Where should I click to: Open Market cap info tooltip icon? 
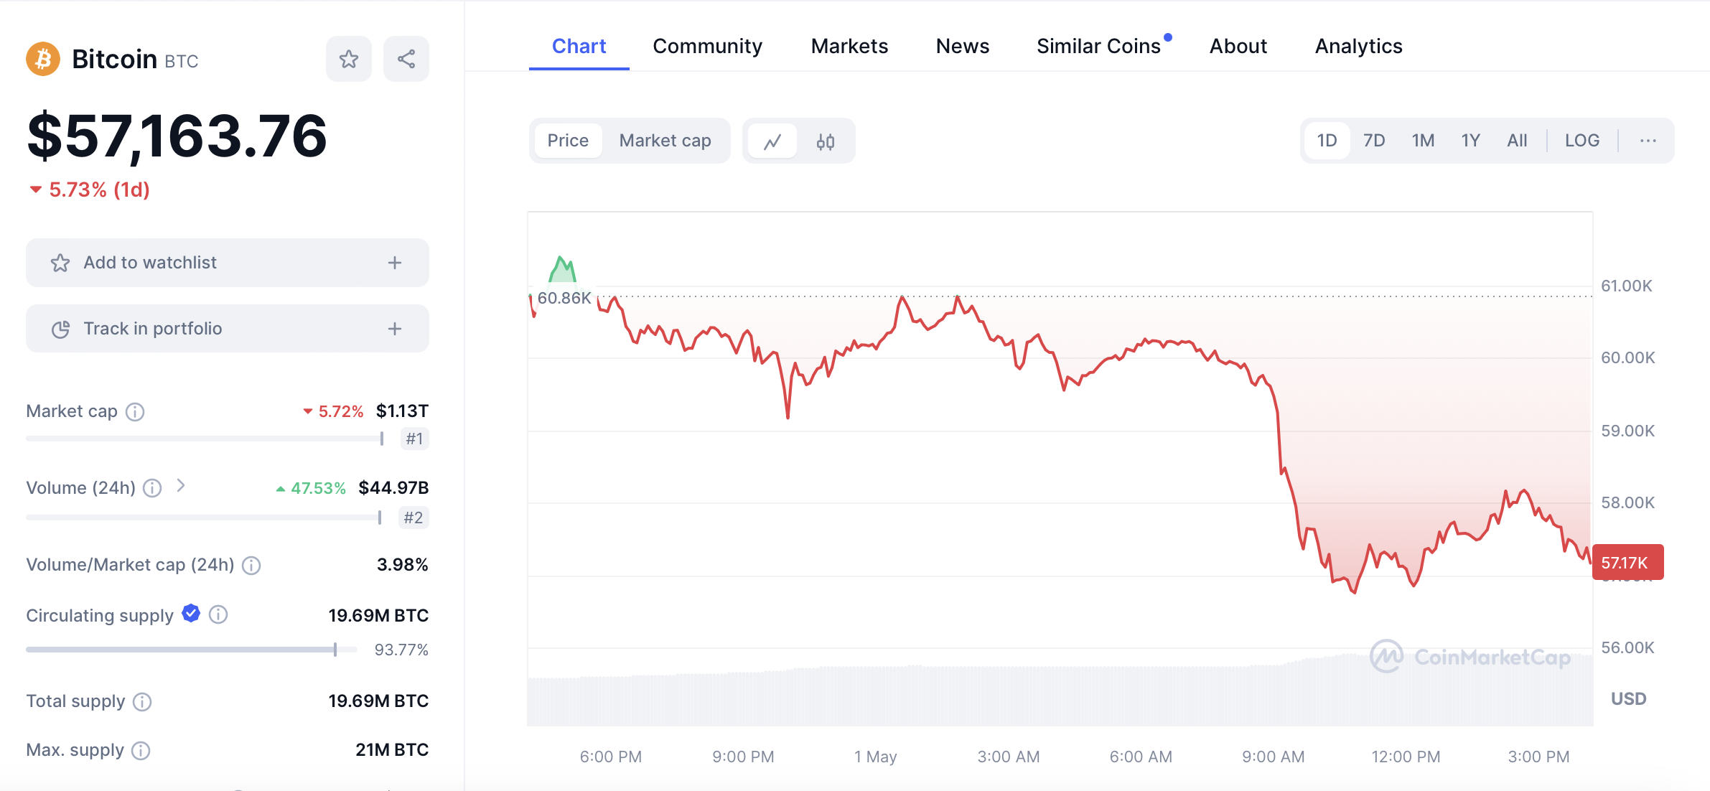[135, 412]
